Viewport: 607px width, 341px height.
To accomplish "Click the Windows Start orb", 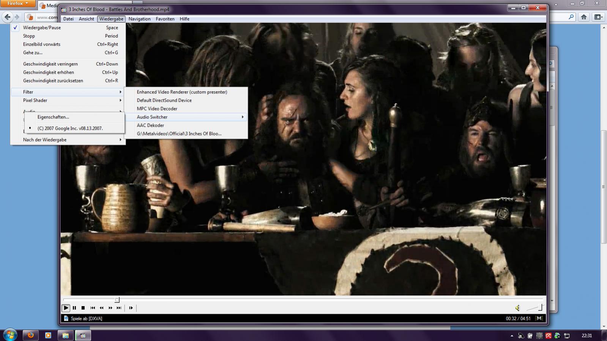I will (10, 335).
